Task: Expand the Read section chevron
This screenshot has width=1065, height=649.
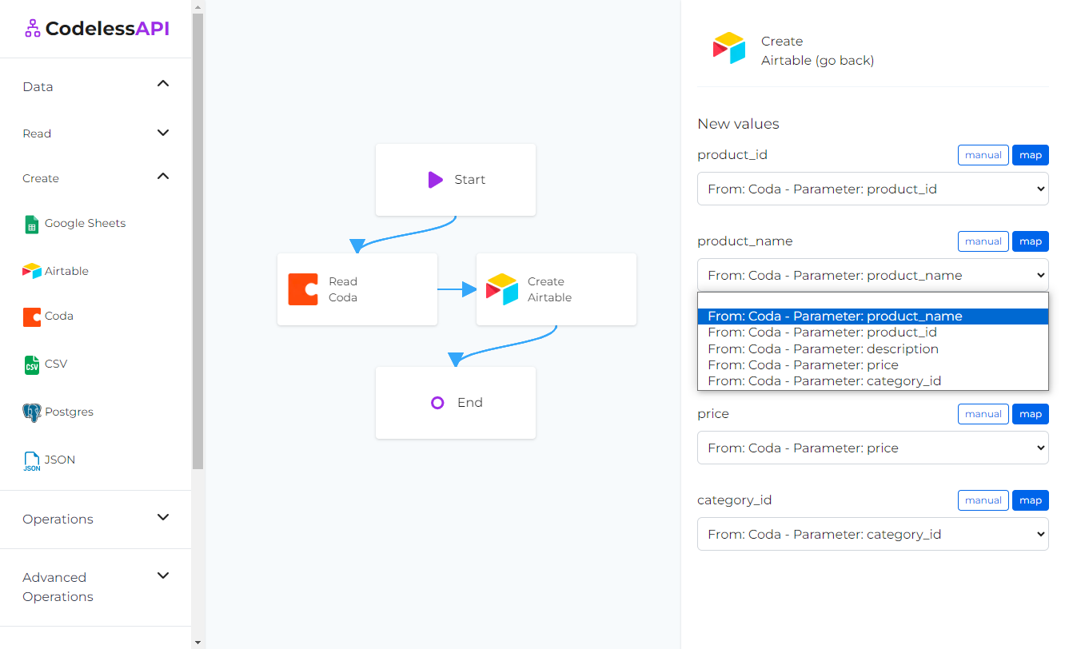Action: coord(163,133)
